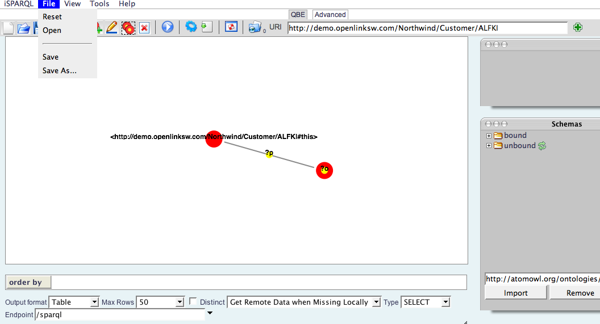Choose Save As... from File menu
The height and width of the screenshot is (324, 600).
click(x=60, y=71)
